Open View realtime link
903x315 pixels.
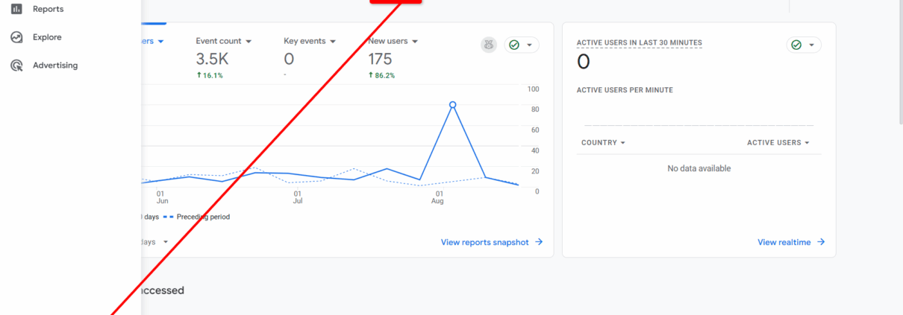click(791, 242)
